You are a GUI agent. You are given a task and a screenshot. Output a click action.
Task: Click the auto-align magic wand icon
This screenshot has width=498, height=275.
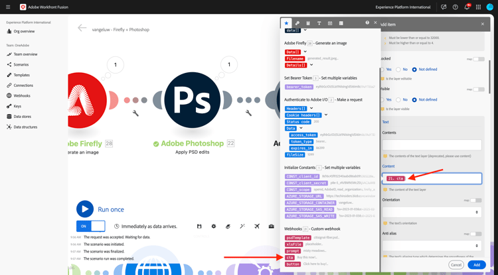(x=242, y=226)
